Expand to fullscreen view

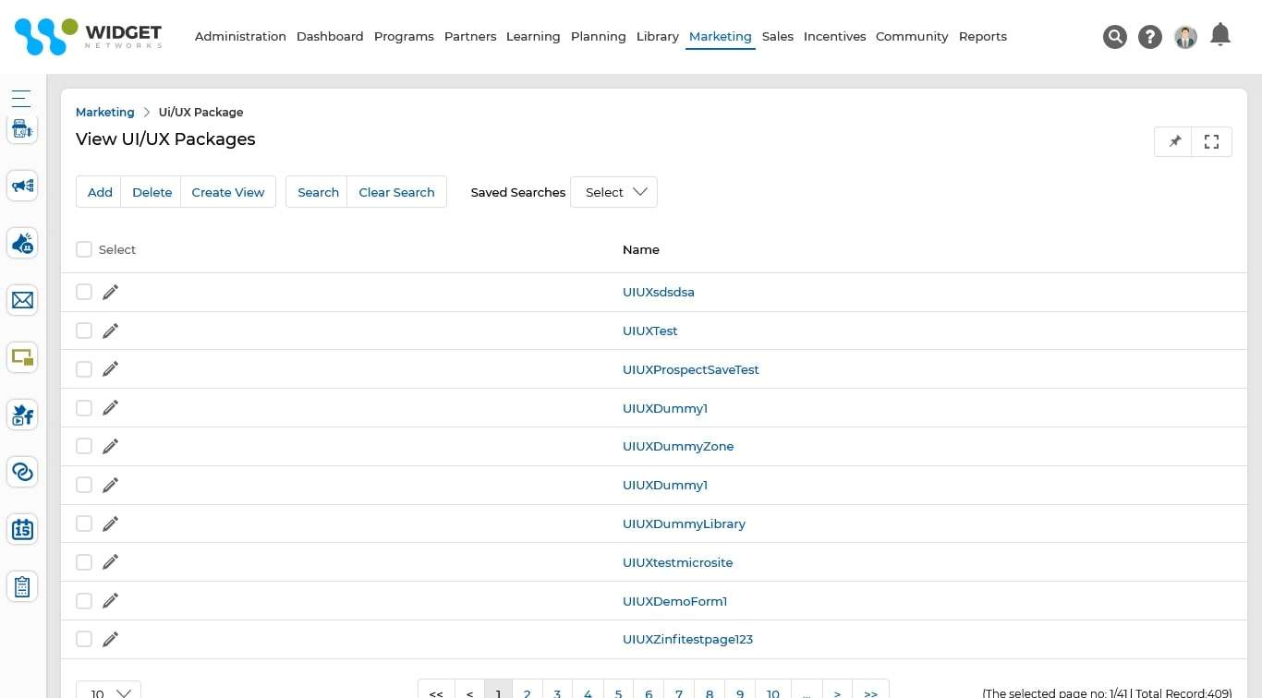click(1211, 141)
